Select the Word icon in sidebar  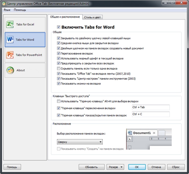pyautogui.click(x=10, y=40)
